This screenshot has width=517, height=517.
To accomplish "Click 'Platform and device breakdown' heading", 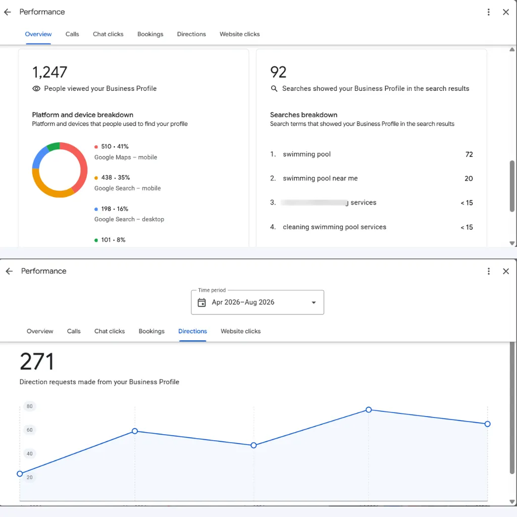I will (x=82, y=115).
